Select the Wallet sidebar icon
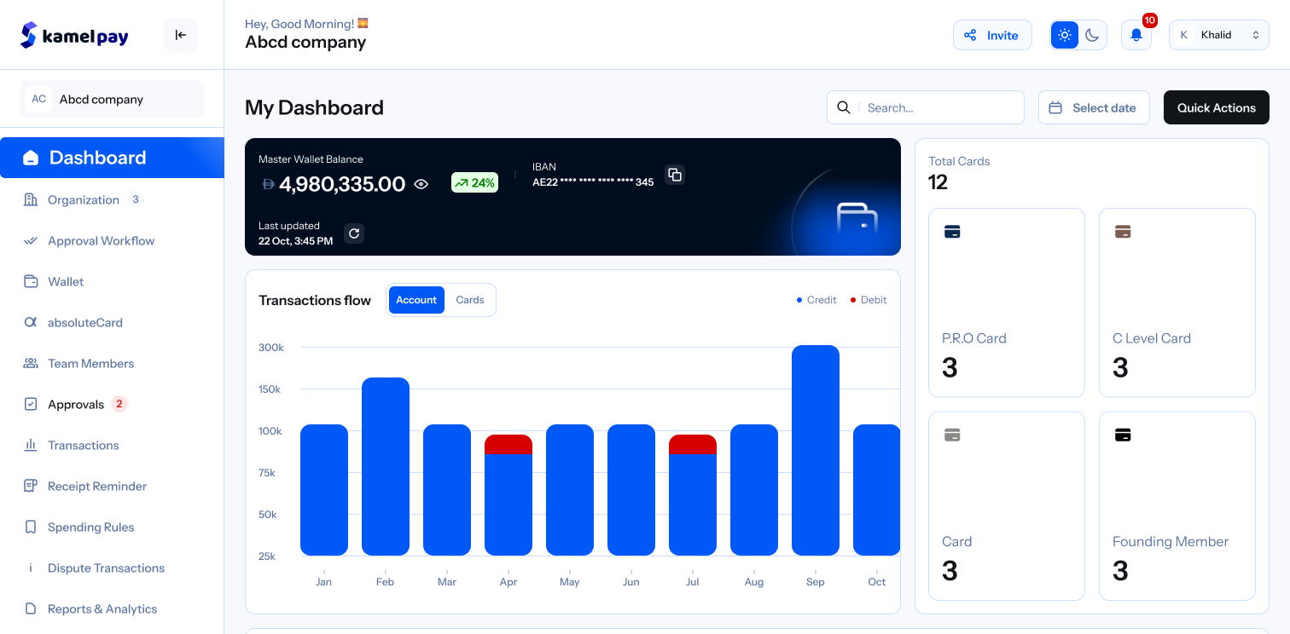Viewport: 1290px width, 634px height. (x=31, y=281)
